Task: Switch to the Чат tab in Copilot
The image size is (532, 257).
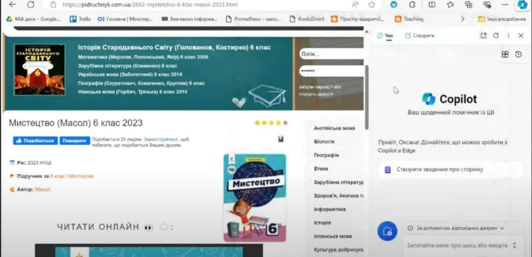Action: [x=385, y=35]
